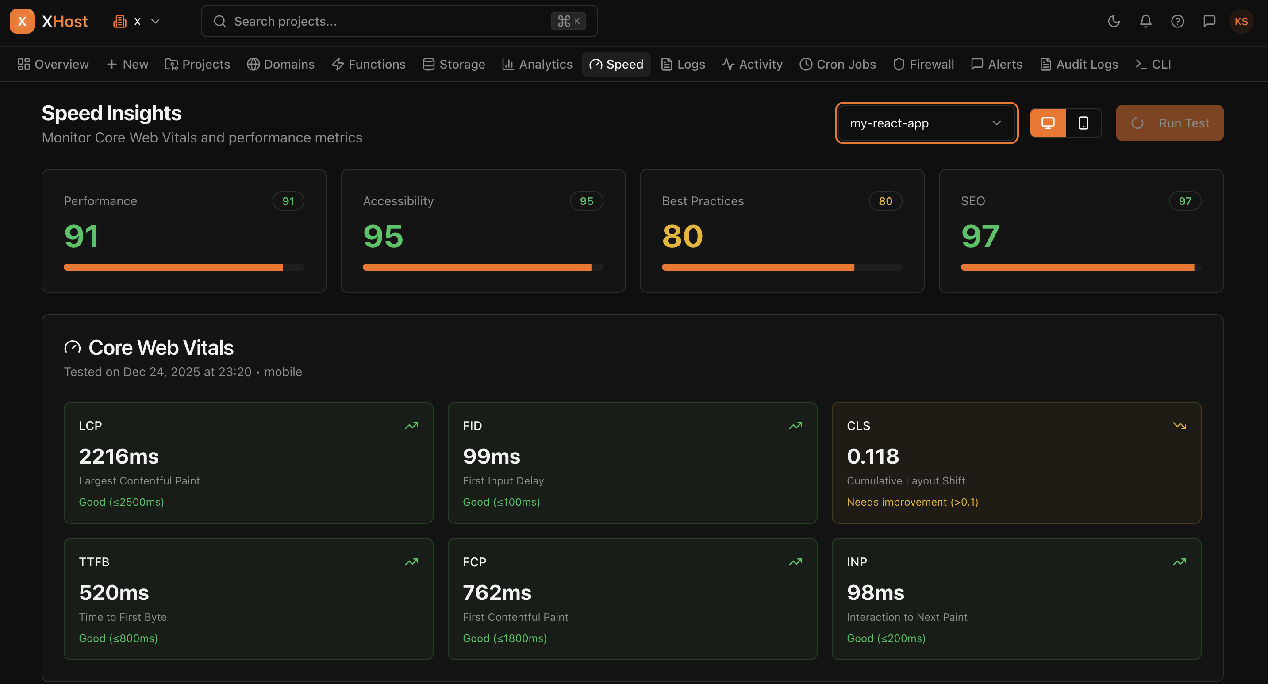Expand the X workspace switcher

click(137, 21)
